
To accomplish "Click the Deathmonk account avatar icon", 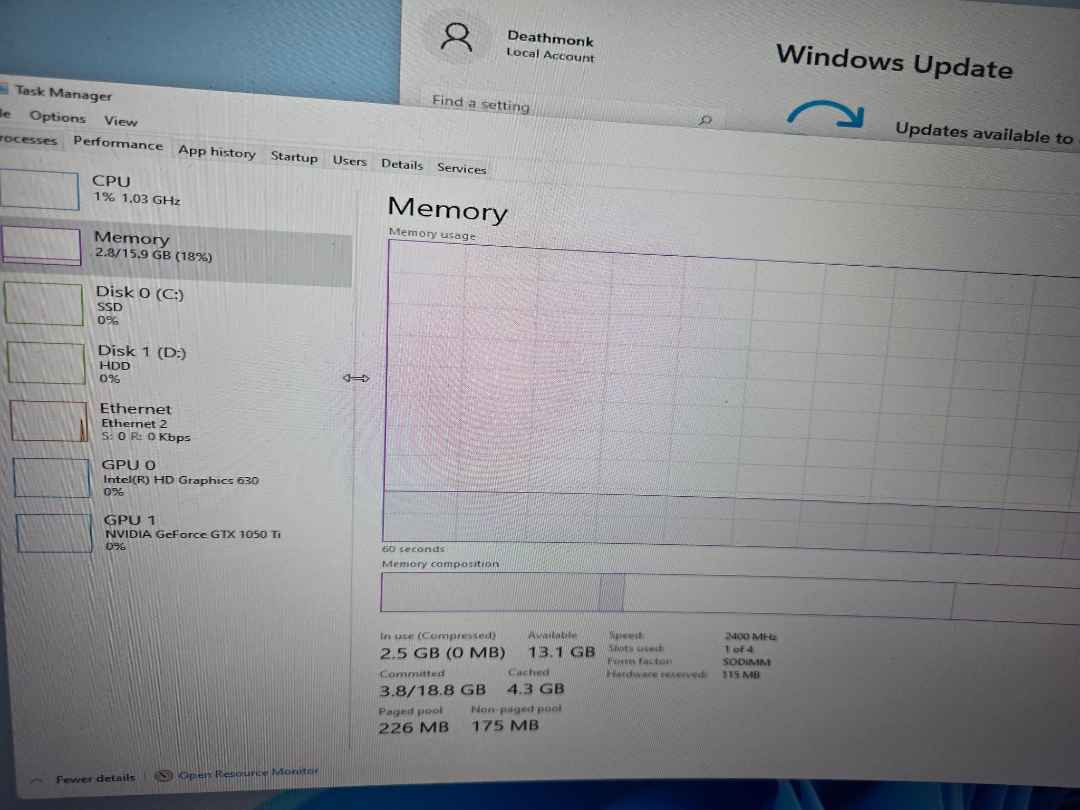I will (457, 37).
